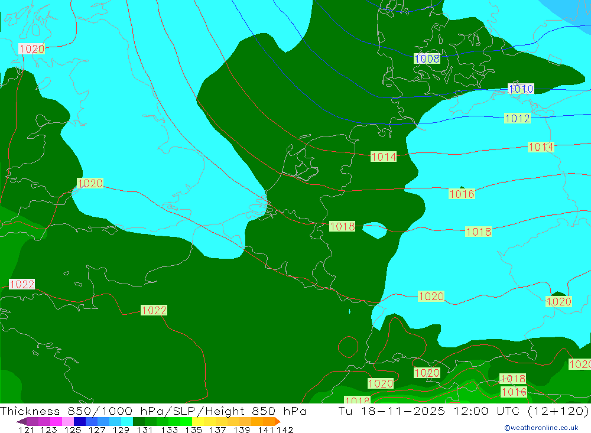Pick the navy blue swatch in the legend
Screen dimensions: 591x433
pyautogui.click(x=80, y=421)
